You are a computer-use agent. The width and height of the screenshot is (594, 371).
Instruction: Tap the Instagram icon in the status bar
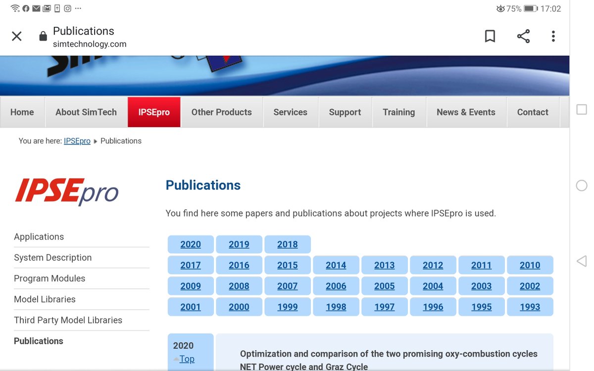pyautogui.click(x=67, y=8)
